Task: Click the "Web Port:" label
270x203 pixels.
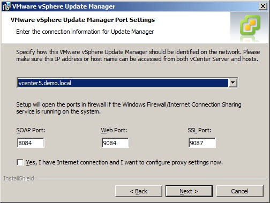Action: [x=114, y=130]
